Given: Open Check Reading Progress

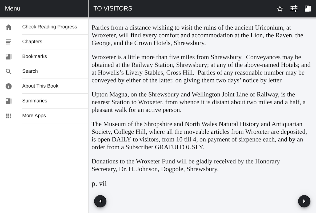Looking at the screenshot, I should pos(50,27).
